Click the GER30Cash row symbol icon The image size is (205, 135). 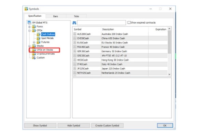click(x=75, y=51)
